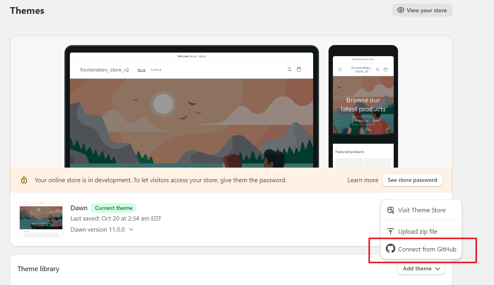Click the lock icon in the password banner
494x285 pixels.
tap(24, 179)
